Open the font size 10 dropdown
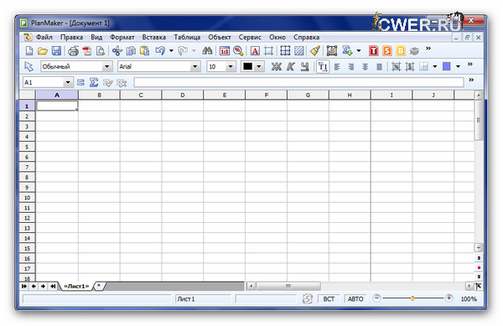503x326 pixels. (231, 67)
